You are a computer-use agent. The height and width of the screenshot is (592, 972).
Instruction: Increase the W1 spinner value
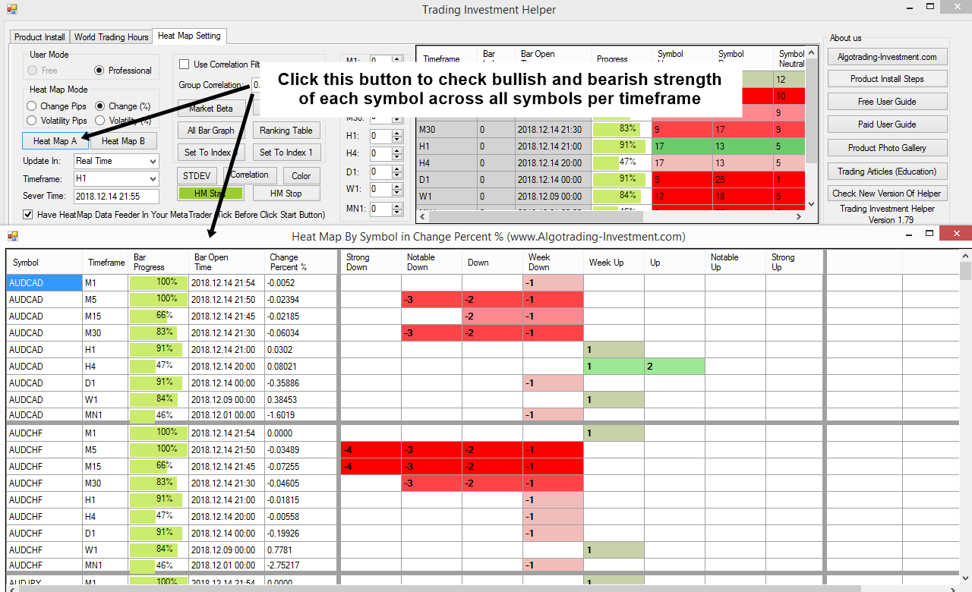(x=396, y=185)
